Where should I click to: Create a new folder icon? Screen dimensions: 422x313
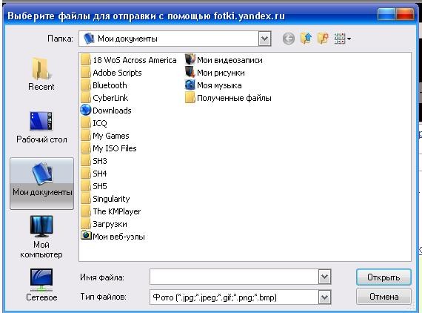coord(323,39)
